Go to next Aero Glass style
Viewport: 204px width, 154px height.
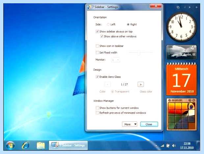click(x=140, y=84)
